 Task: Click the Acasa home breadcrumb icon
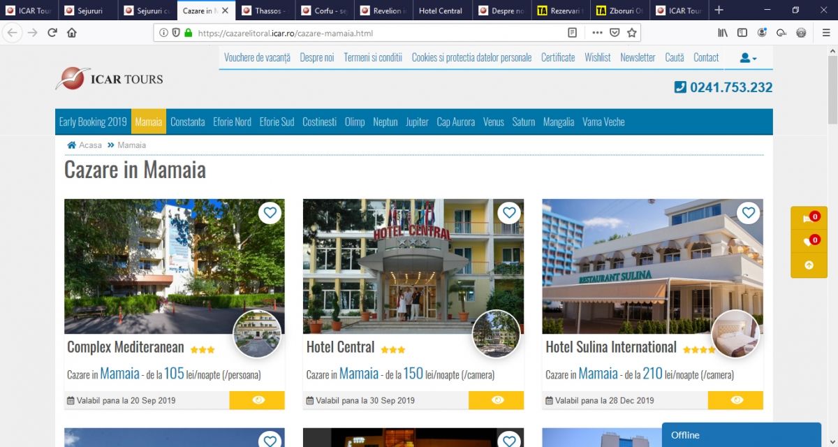pos(71,145)
